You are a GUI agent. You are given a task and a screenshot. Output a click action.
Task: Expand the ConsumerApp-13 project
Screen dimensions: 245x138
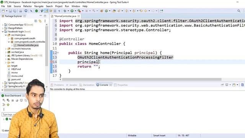(3, 25)
